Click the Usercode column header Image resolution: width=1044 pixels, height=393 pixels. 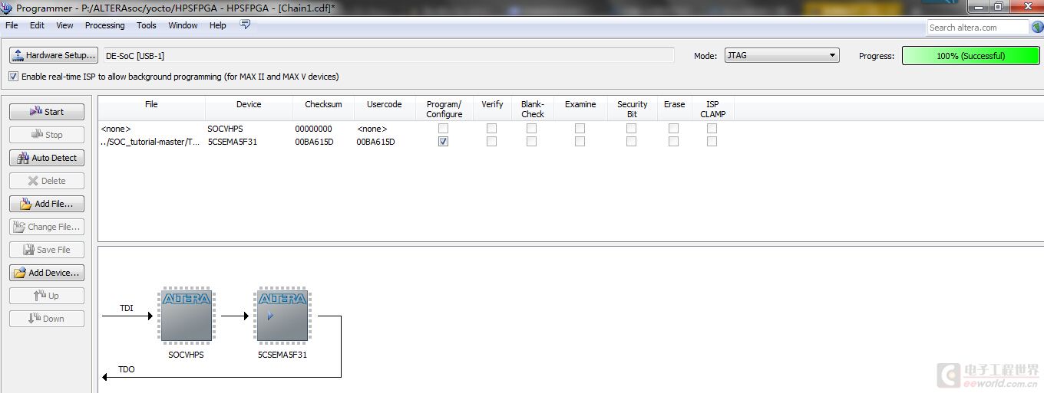[x=384, y=109]
